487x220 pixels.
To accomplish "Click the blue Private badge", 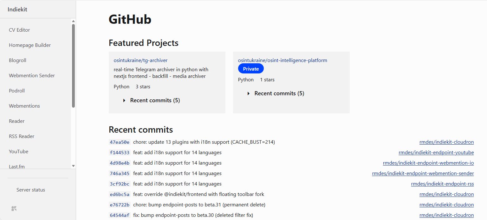I will [x=251, y=69].
